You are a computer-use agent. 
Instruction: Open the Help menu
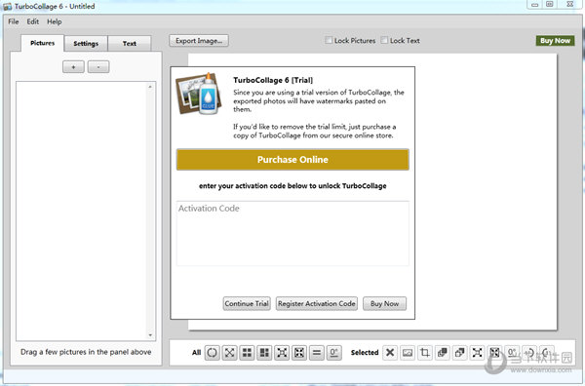55,21
